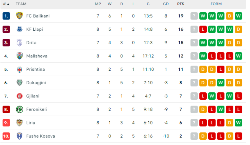Click the FORM column header
The image size is (250, 145).
tap(216, 4)
